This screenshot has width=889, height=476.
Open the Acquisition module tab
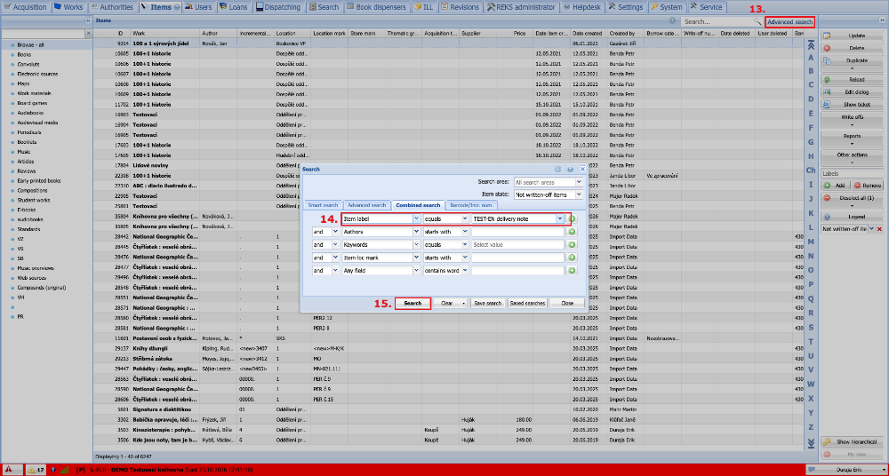[26, 7]
